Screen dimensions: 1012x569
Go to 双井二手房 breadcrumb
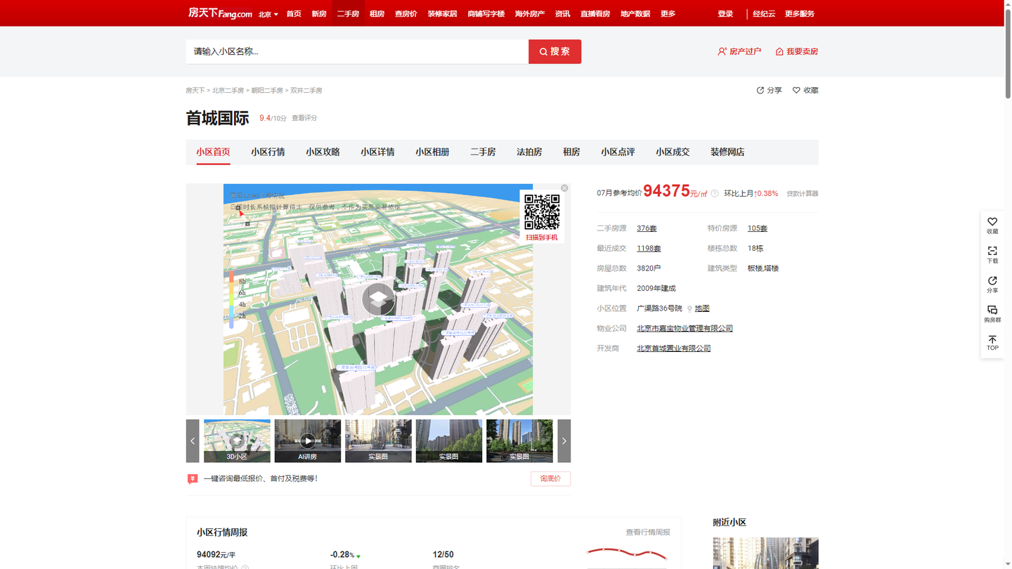pyautogui.click(x=306, y=91)
